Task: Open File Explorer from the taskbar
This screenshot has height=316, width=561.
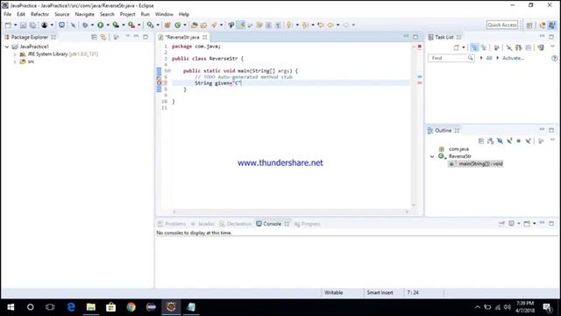Action: coord(91,307)
